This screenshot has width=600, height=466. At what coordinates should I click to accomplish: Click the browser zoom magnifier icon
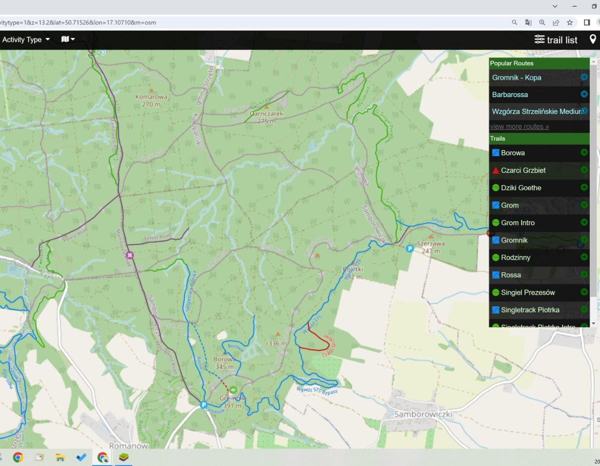click(542, 23)
